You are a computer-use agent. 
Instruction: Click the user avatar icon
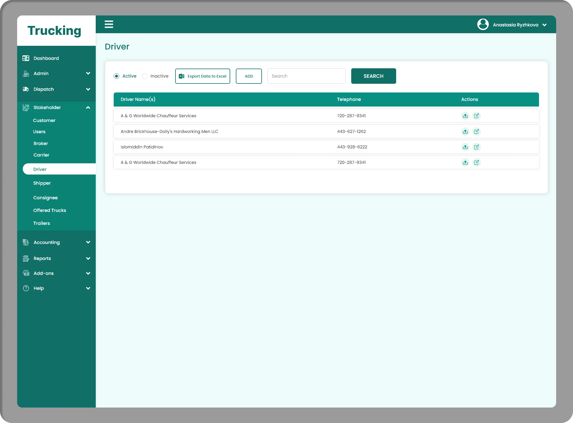483,24
